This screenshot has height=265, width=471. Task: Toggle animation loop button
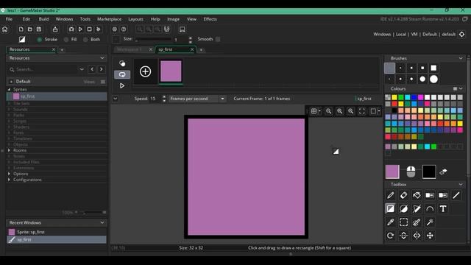pyautogui.click(x=122, y=74)
